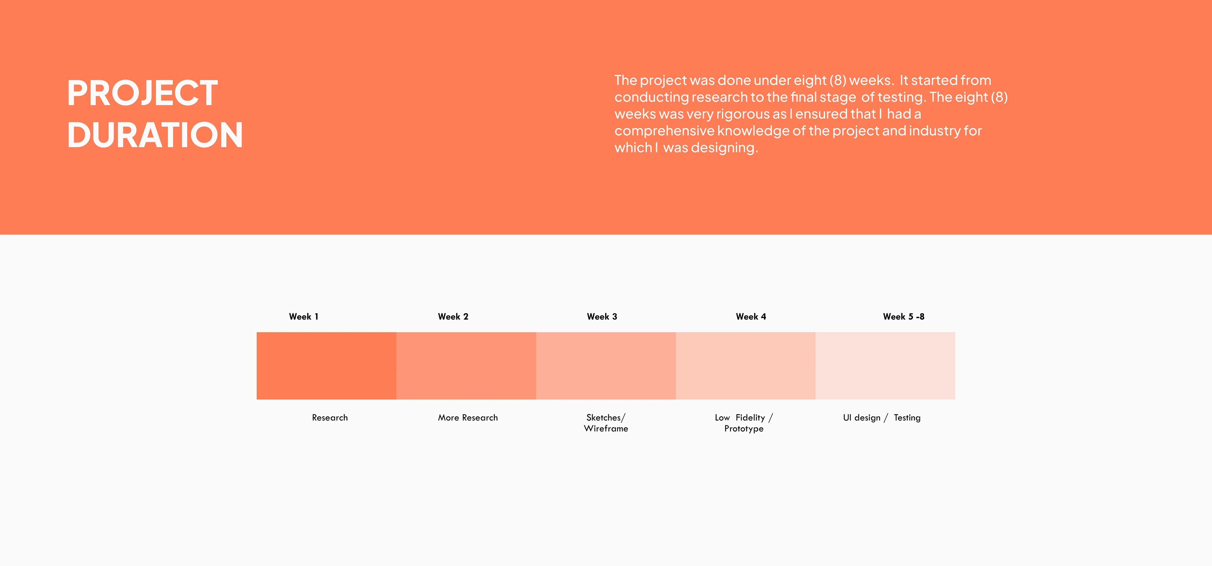Select the "Low Fidelity / Prototype" caption
Viewport: 1212px width, 566px height.
click(x=744, y=423)
